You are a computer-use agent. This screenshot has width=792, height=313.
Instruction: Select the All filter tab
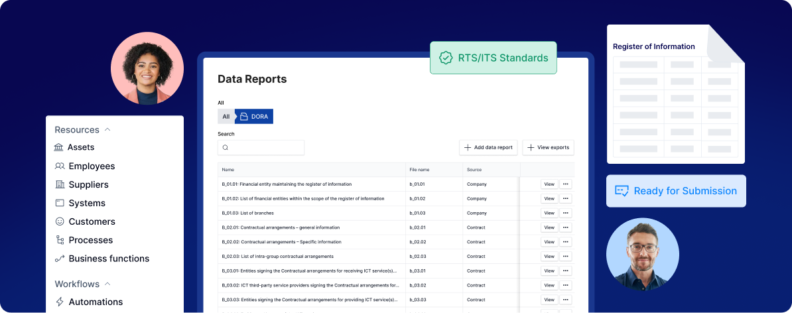(x=226, y=117)
